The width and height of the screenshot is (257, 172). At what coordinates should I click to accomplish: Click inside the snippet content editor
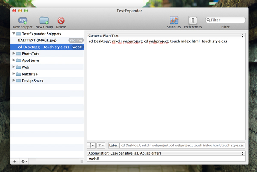[x=166, y=89]
